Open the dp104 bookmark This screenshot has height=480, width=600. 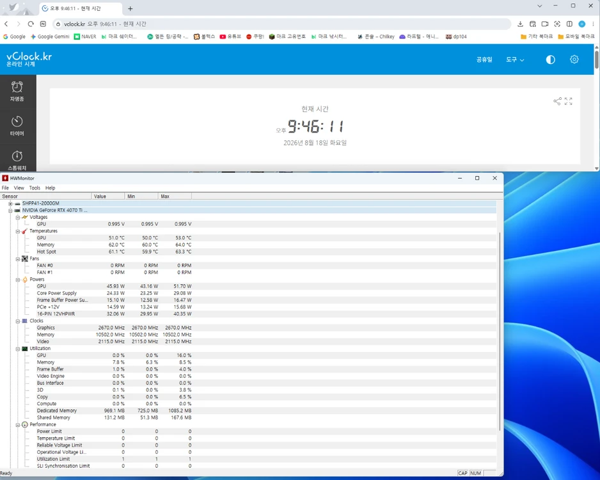click(456, 36)
